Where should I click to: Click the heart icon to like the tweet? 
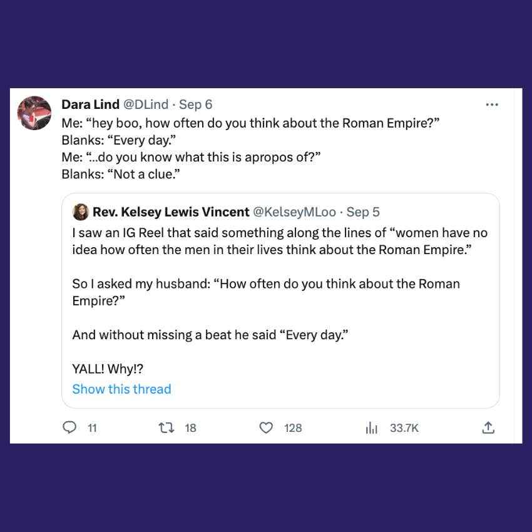tap(266, 428)
